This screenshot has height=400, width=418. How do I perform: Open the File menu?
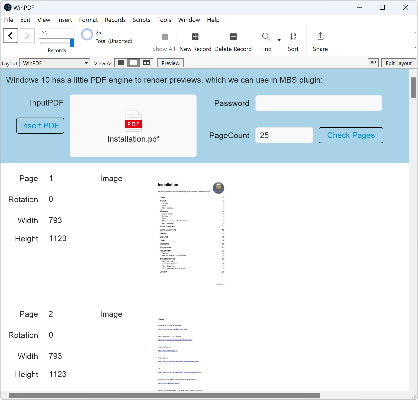pos(9,20)
